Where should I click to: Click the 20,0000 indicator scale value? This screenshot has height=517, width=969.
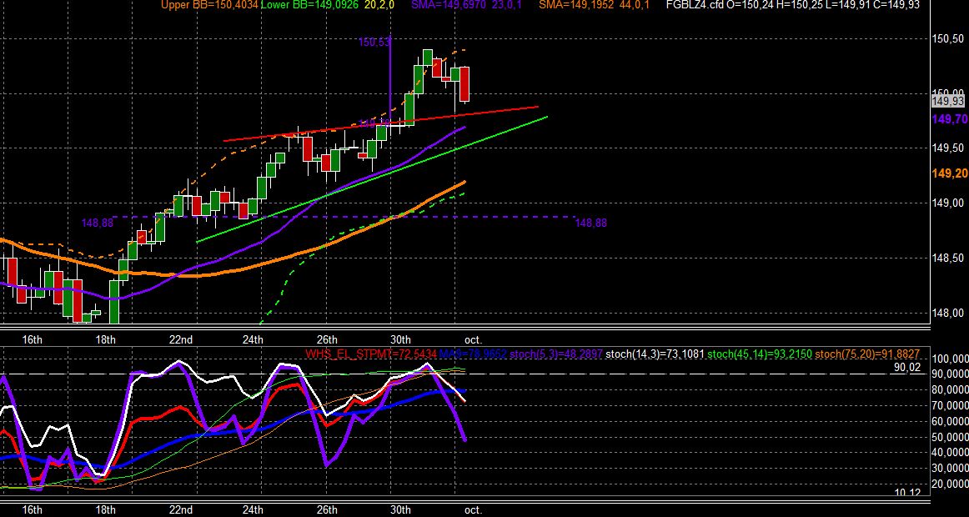point(950,484)
